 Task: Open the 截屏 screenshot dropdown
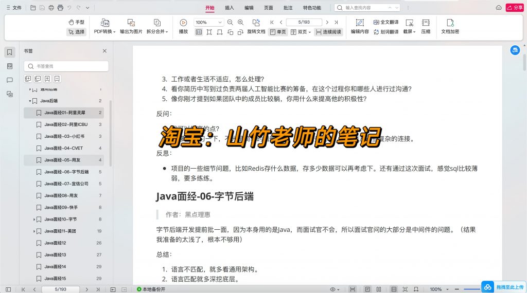tap(409, 27)
